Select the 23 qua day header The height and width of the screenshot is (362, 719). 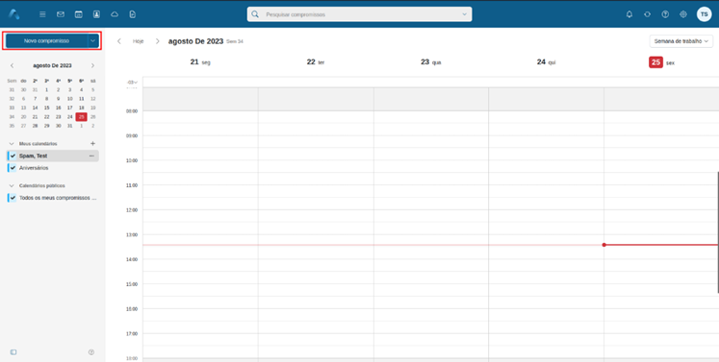tap(431, 62)
